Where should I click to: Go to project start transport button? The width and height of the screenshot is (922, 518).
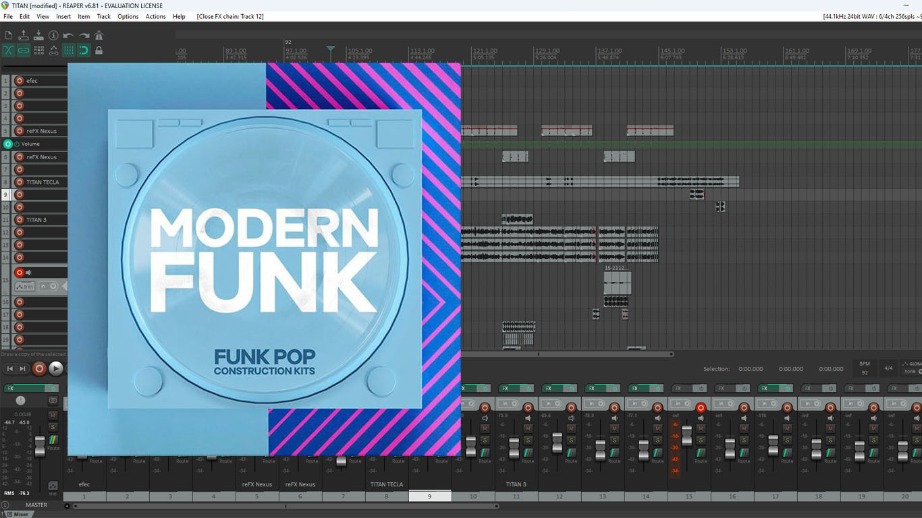point(9,368)
